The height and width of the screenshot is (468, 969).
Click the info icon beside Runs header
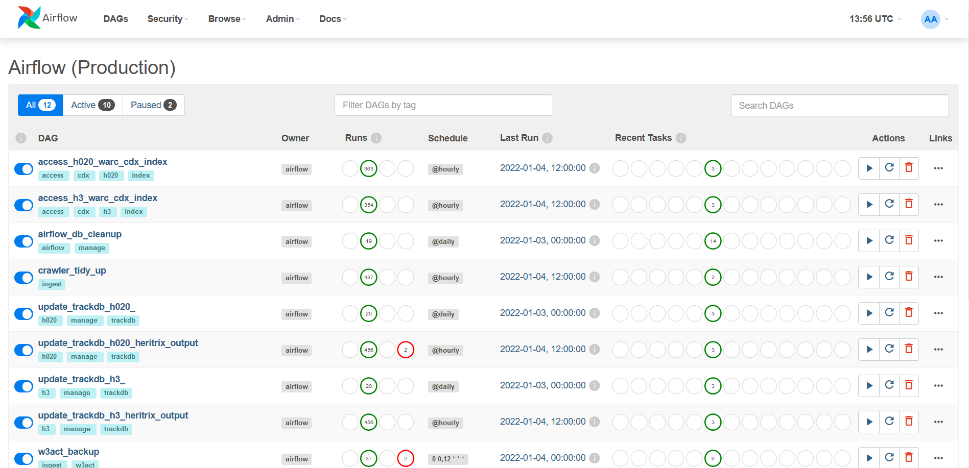click(x=376, y=138)
